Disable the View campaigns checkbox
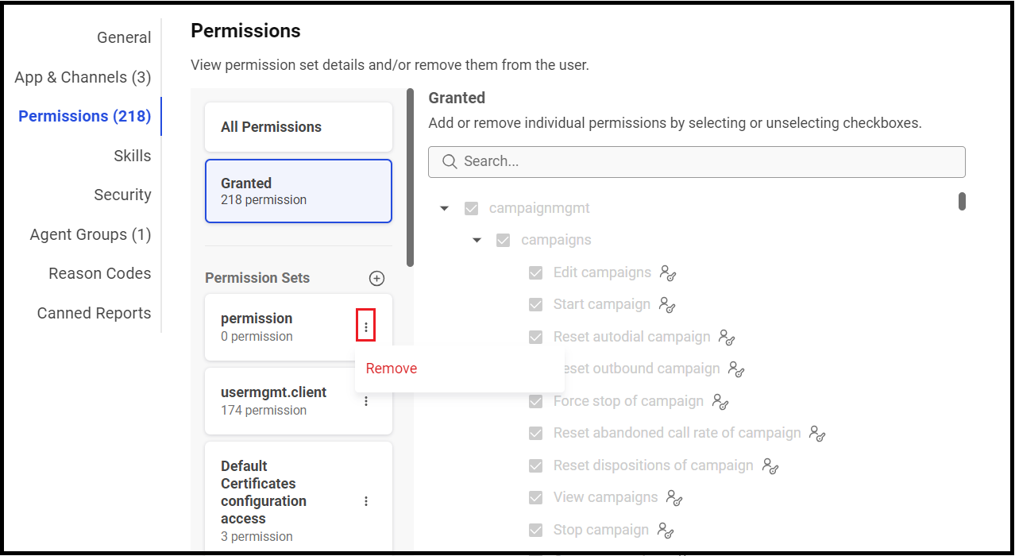The height and width of the screenshot is (556, 1015). pos(535,497)
